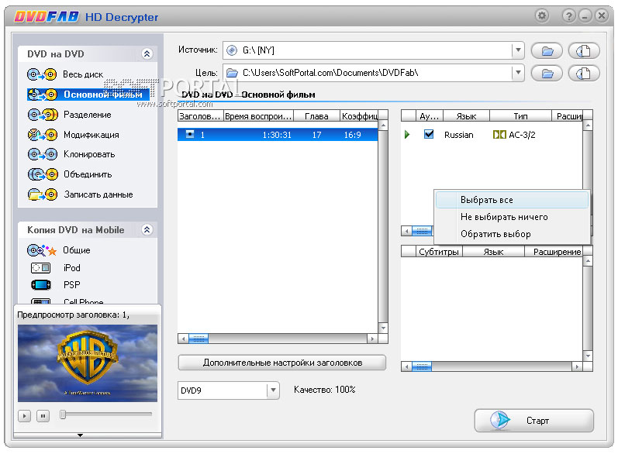Click the Russian language cell
The image size is (618, 454).
coord(459,135)
